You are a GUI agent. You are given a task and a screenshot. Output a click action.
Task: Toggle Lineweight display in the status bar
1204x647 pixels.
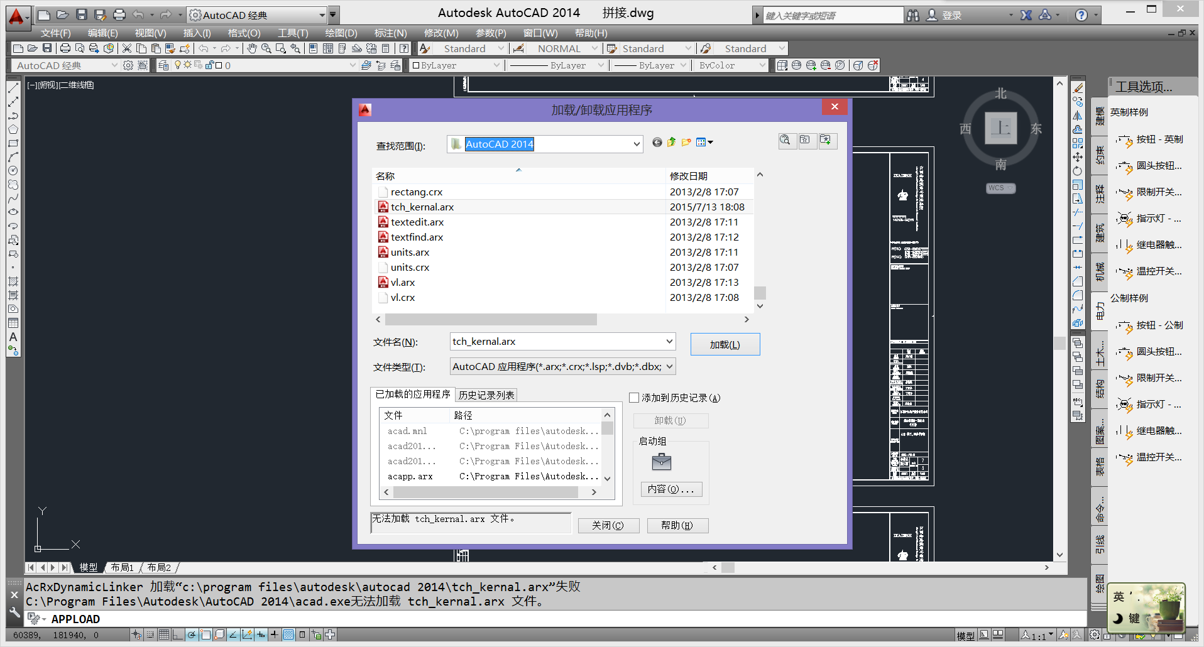[275, 634]
